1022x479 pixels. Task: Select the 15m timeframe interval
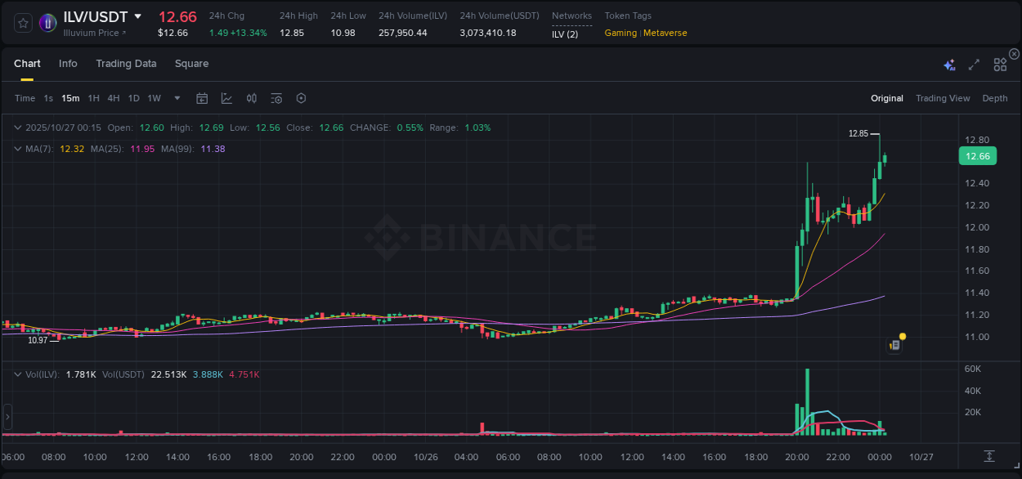pos(70,98)
